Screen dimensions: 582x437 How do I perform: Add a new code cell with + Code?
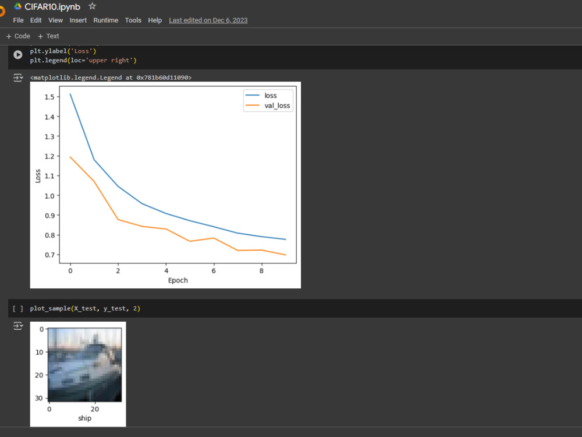coord(17,36)
